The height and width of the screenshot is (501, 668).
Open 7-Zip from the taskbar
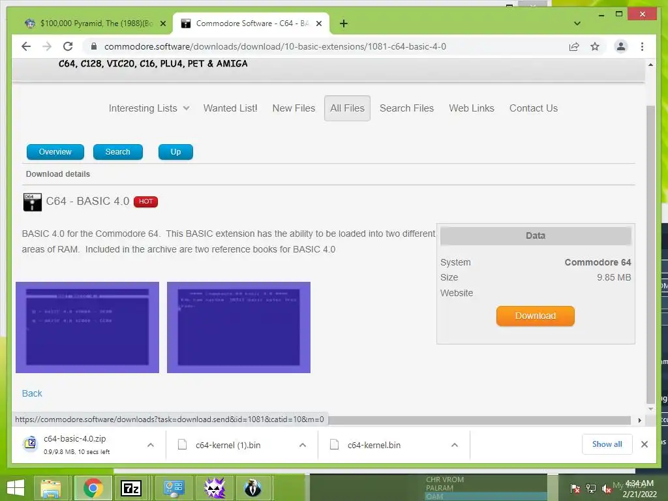point(131,488)
